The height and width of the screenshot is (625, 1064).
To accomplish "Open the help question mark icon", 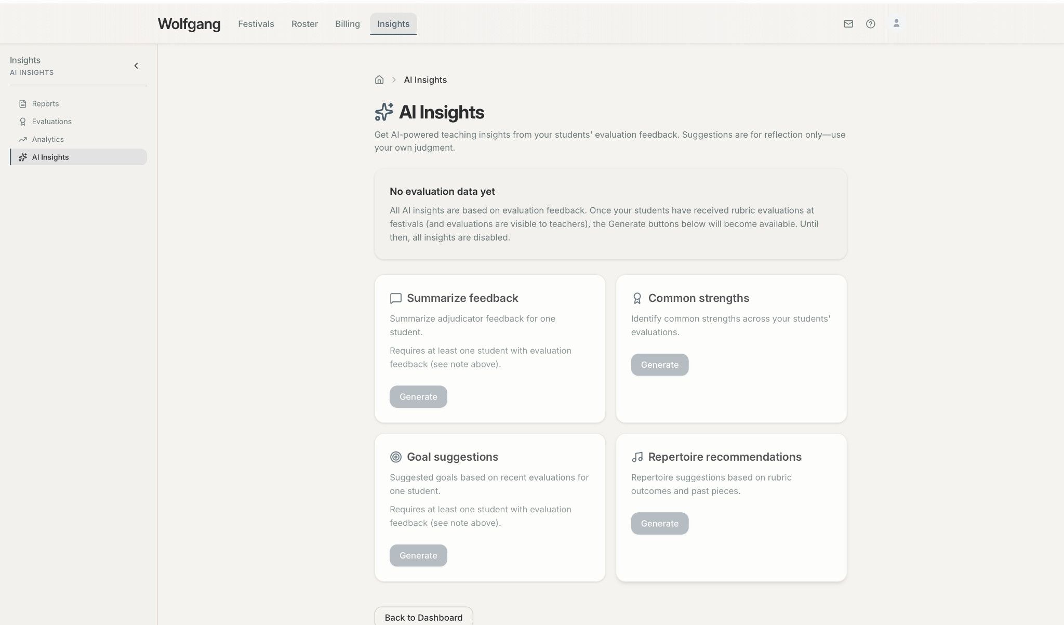I will [871, 24].
